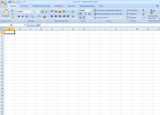Image resolution: width=160 pixels, height=115 pixels.
Task: Apply percent style format
Action: (85, 14)
